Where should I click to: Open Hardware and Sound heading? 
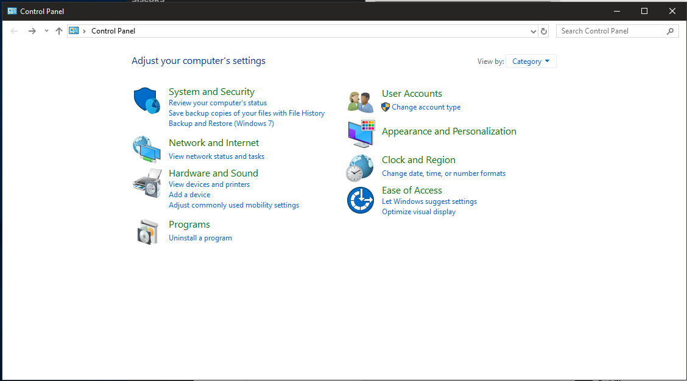[213, 173]
